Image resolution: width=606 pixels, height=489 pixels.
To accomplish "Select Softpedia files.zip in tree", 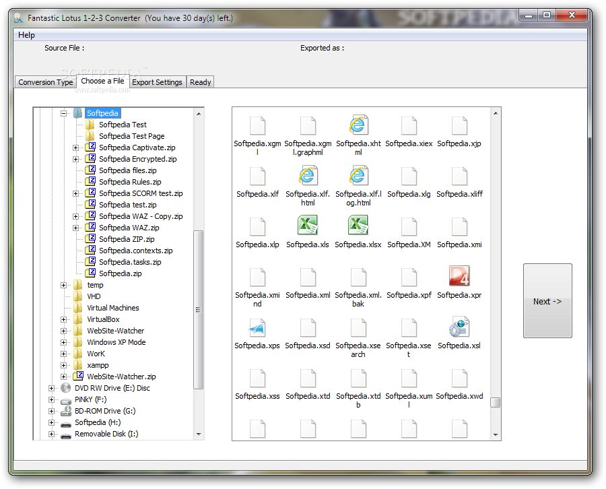I will [127, 170].
